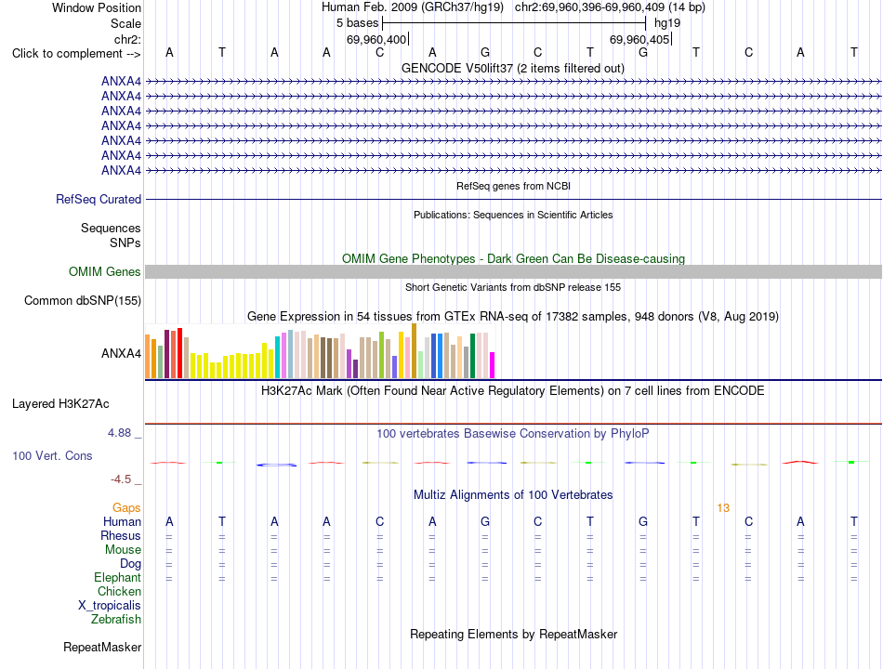Image resolution: width=883 pixels, height=669 pixels.
Task: Click 'Click to complement -->' to complement bases
Action: (76, 54)
